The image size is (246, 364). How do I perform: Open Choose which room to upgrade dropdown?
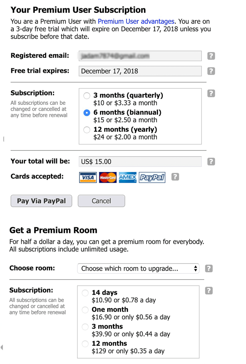click(x=138, y=269)
